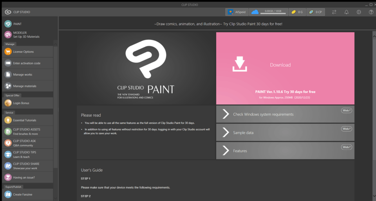This screenshot has width=376, height=201.
Task: Click the AlSpeid account avatar
Action: [x=230, y=12]
